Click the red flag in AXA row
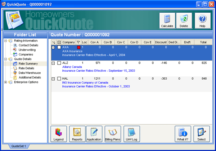This screenshot has height=151, width=216. point(79,47)
